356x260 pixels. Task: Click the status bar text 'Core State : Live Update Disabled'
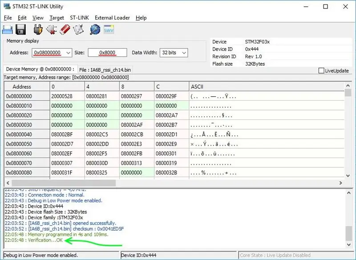[275, 255]
